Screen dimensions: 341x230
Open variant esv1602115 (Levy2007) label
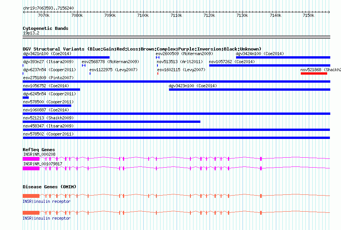tap(181, 70)
